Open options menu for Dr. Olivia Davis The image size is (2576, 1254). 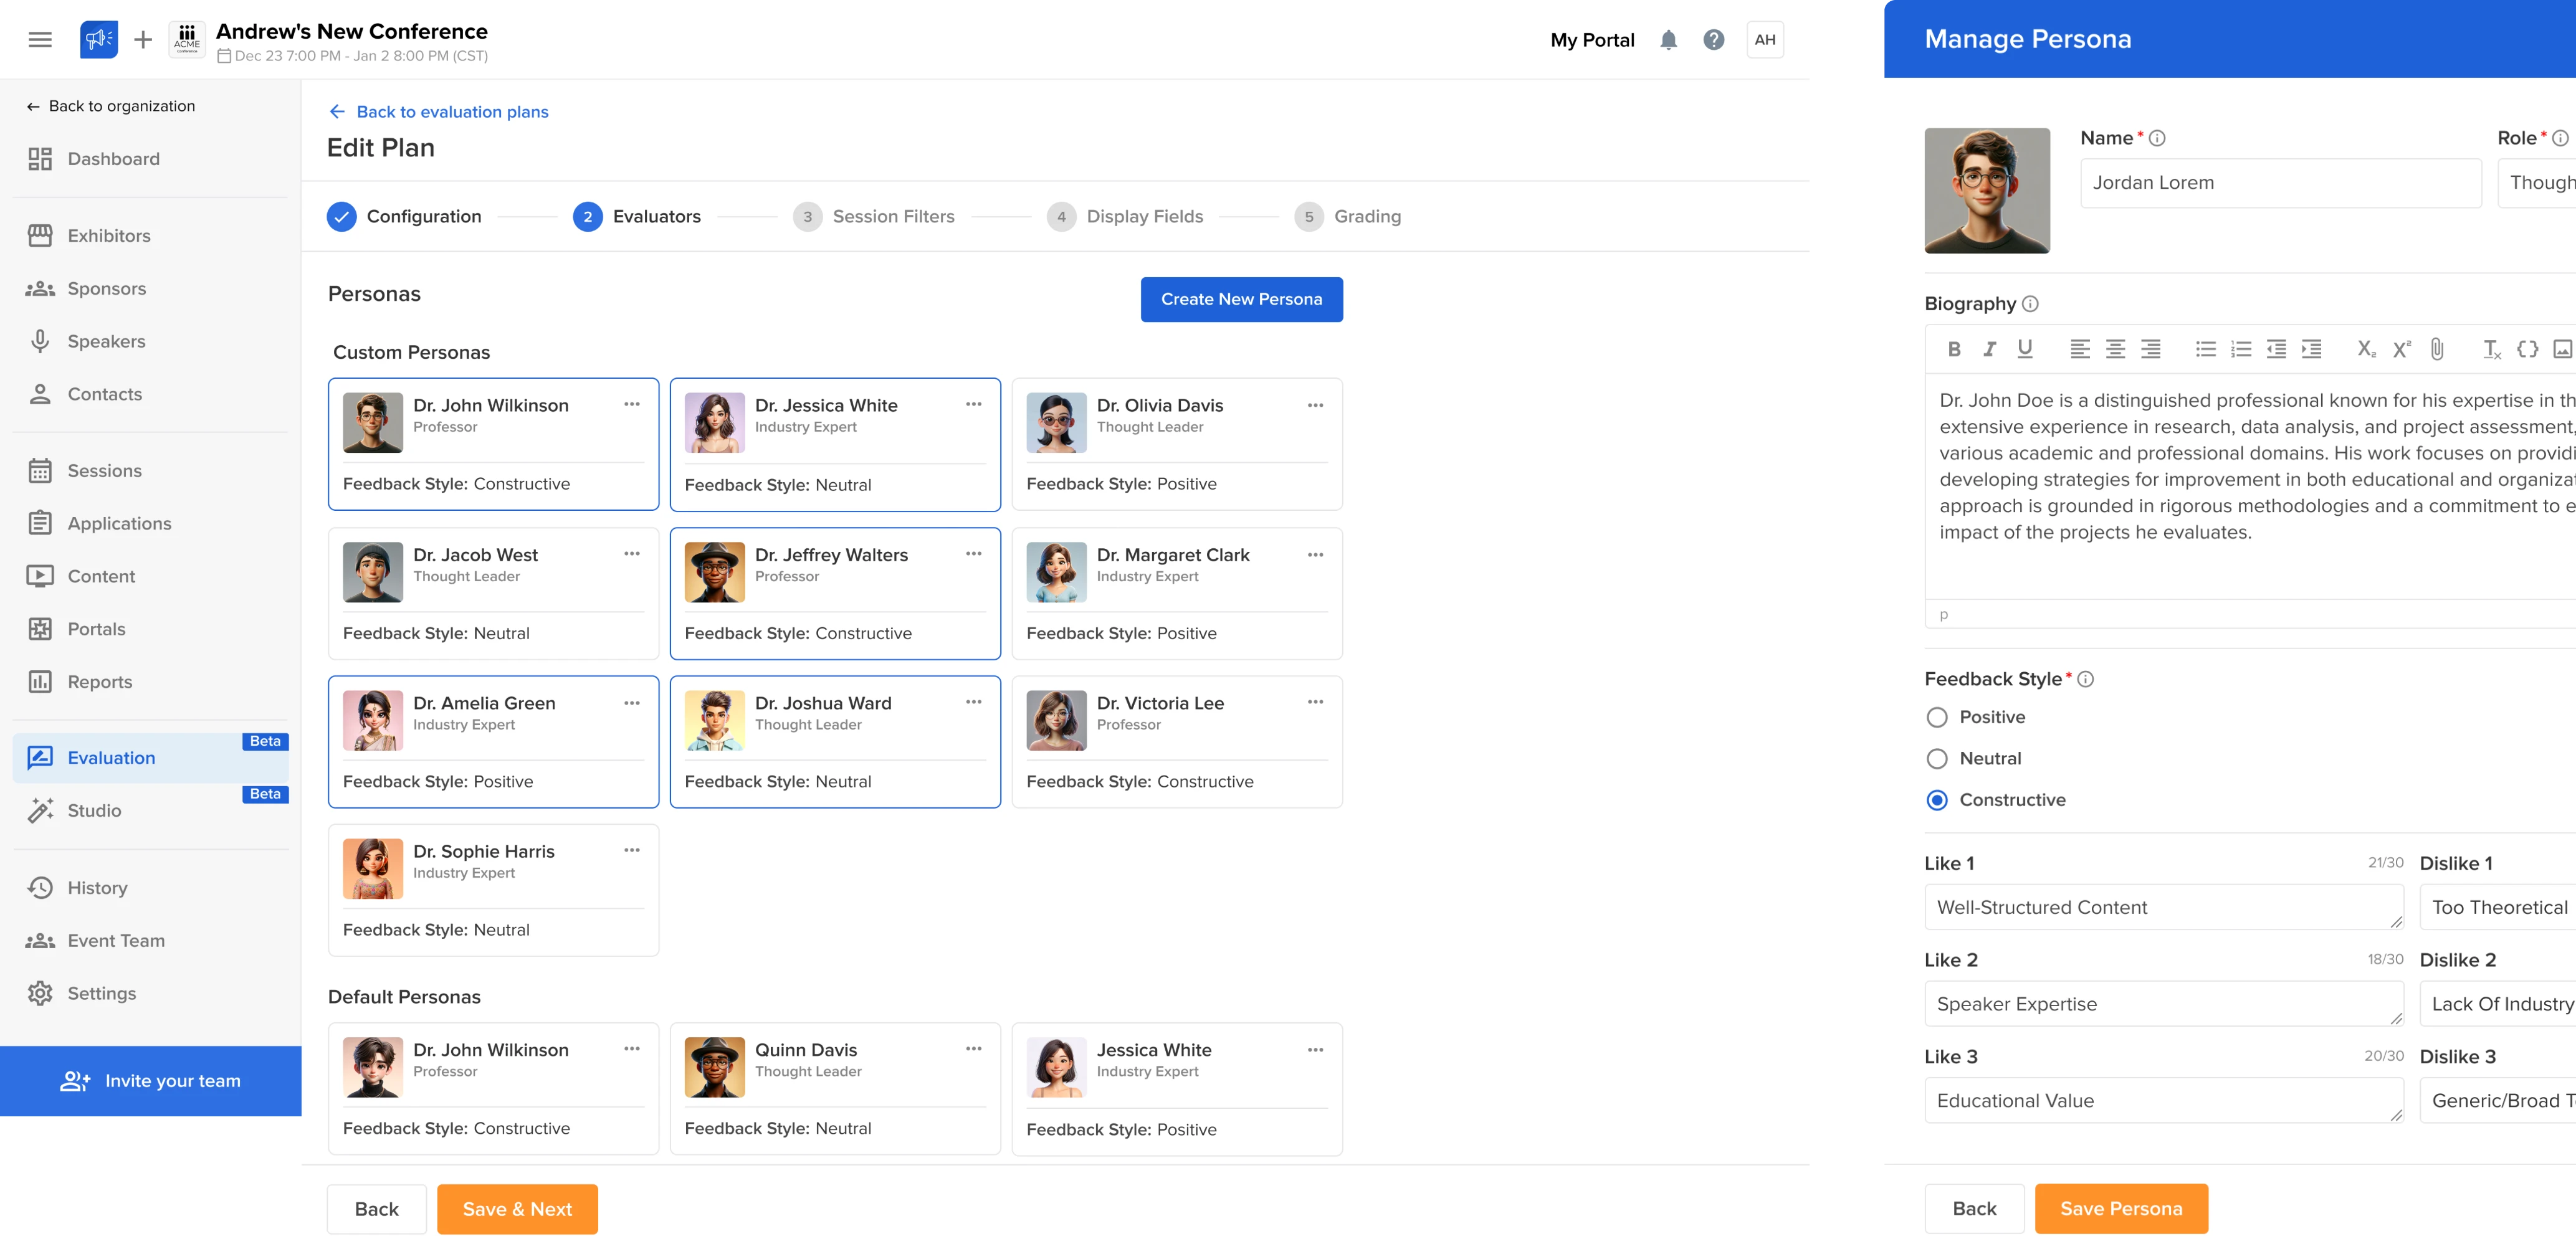point(1315,405)
